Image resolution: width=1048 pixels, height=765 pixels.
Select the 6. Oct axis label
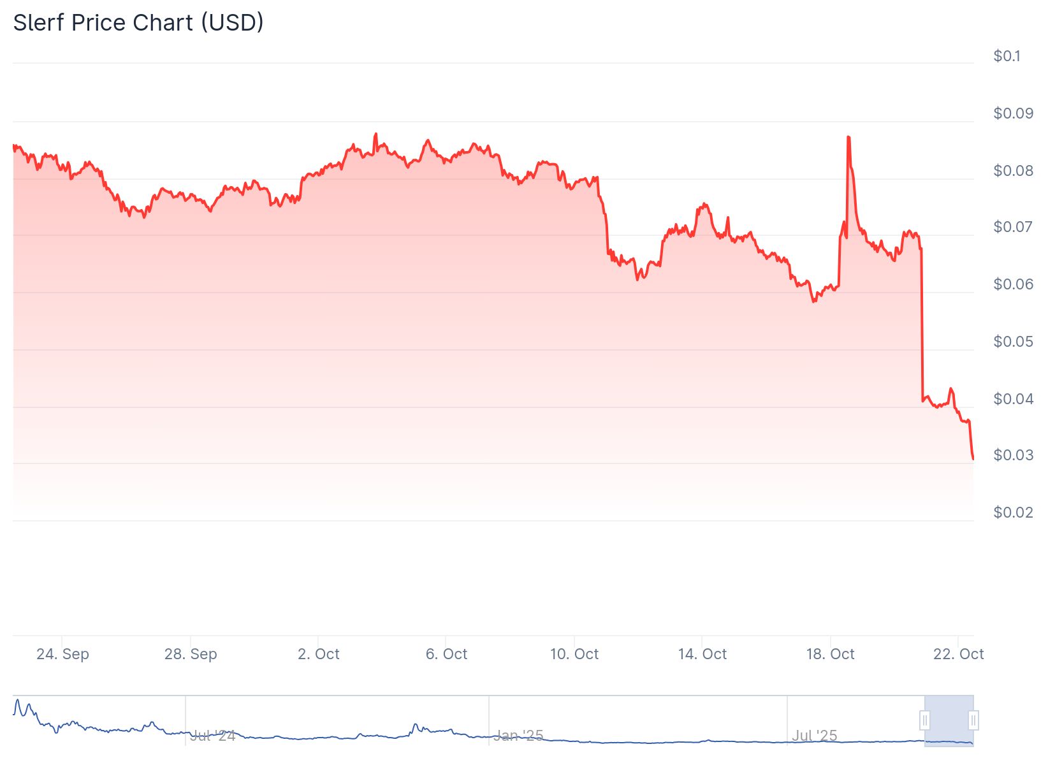(x=446, y=654)
